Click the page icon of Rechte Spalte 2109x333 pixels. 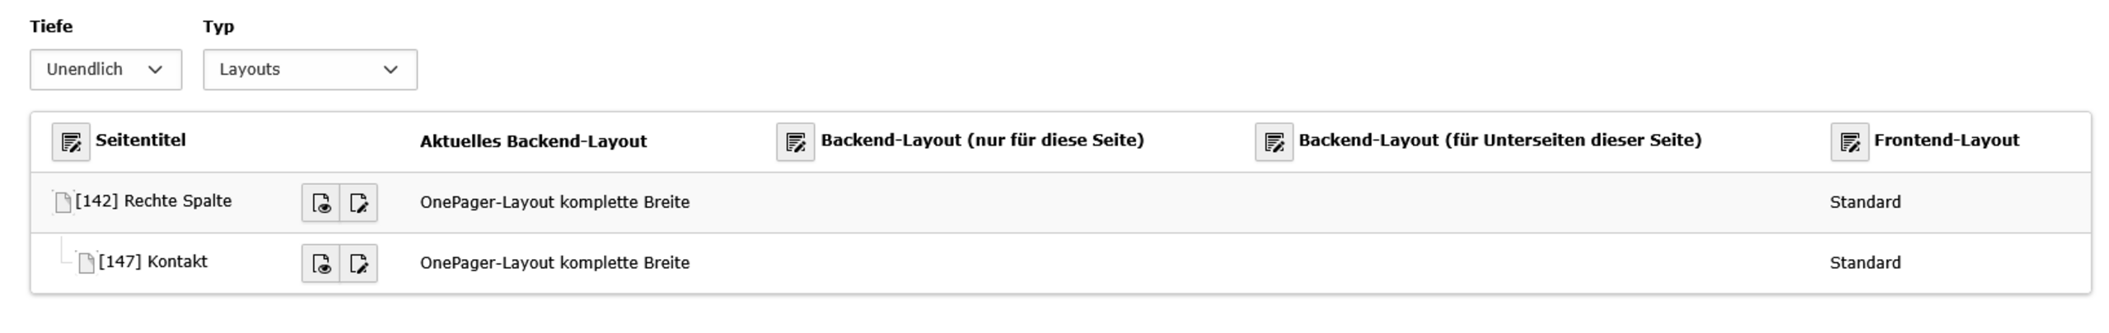click(x=63, y=201)
